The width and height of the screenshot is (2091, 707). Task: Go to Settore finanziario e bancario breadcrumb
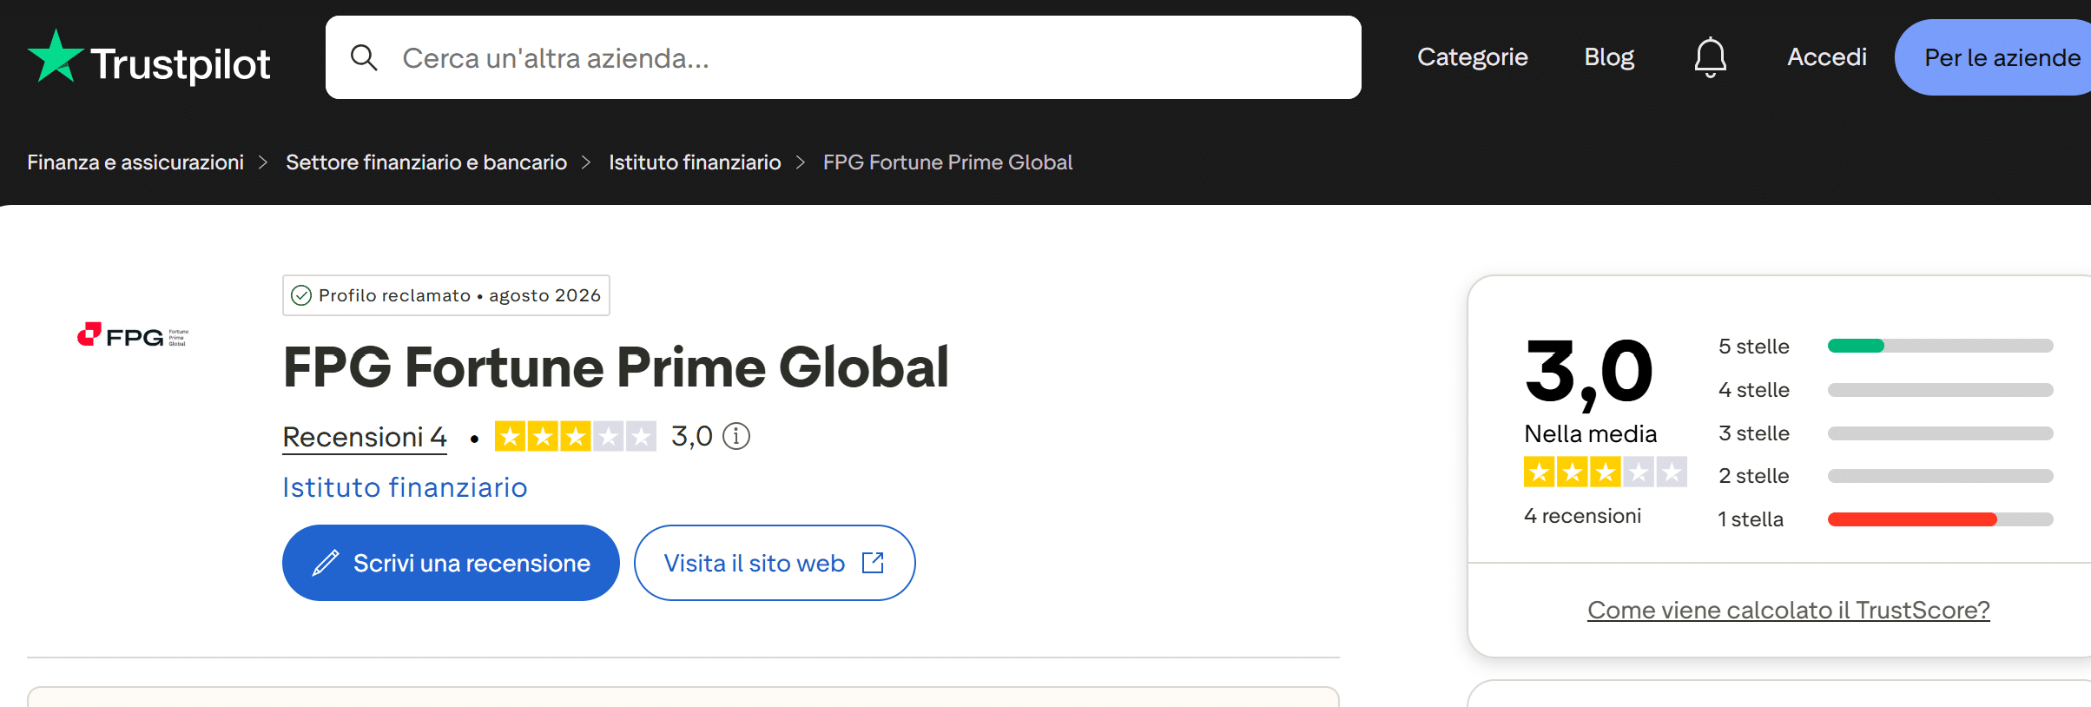click(426, 162)
